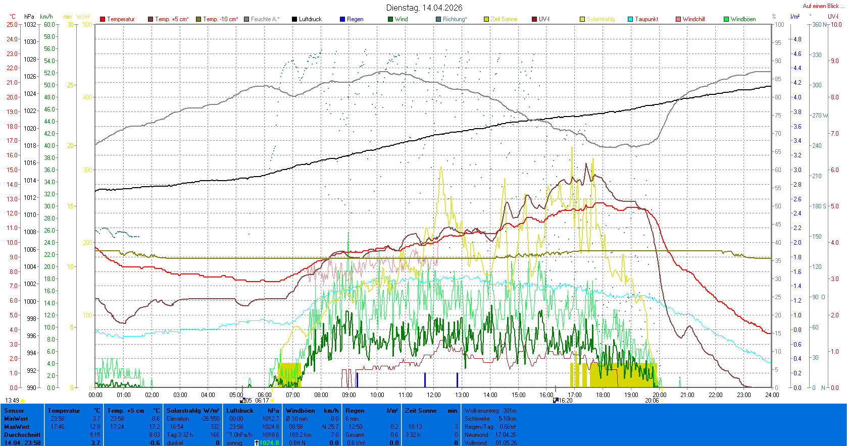
Task: Click the sunrise dot beside 06:17
Action: coord(272,401)
